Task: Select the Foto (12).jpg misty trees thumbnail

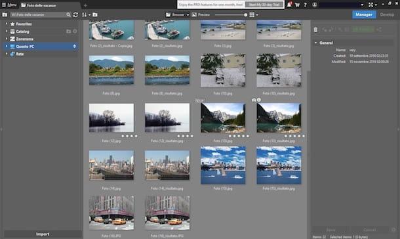Action: point(111,118)
